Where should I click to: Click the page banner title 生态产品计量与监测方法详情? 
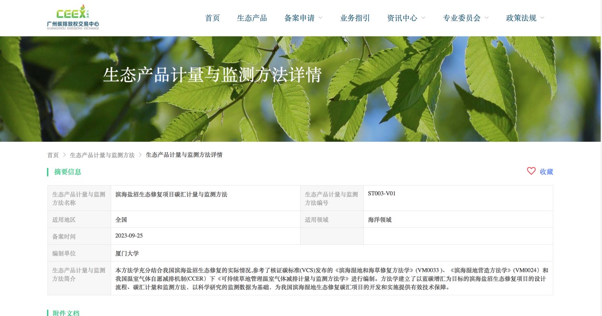click(213, 75)
